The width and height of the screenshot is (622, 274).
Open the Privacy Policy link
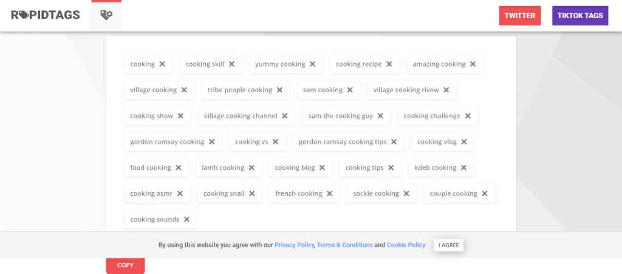294,245
